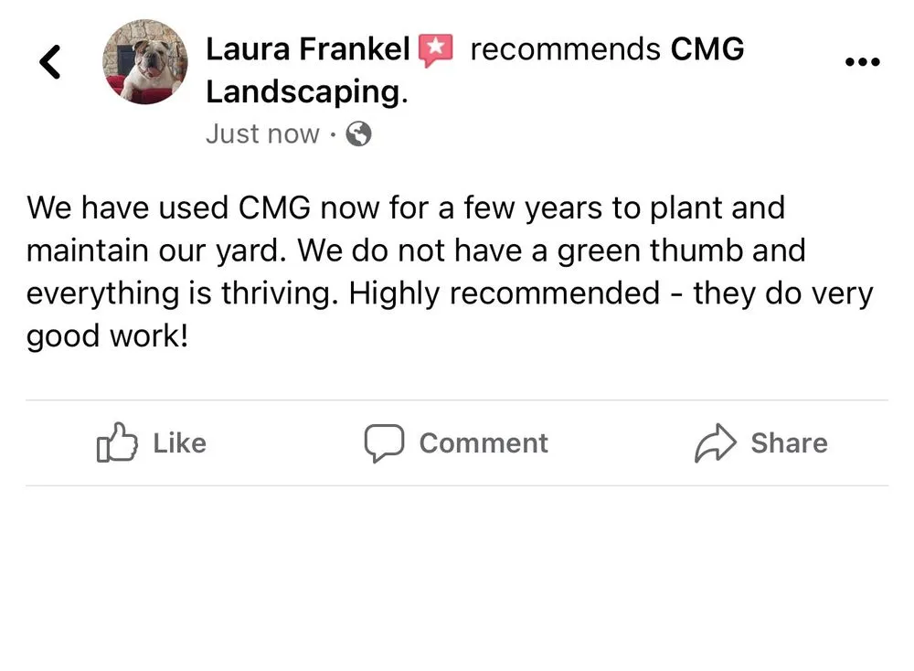Open Laura Frankel's profile name link
The height and width of the screenshot is (671, 914).
click(307, 49)
